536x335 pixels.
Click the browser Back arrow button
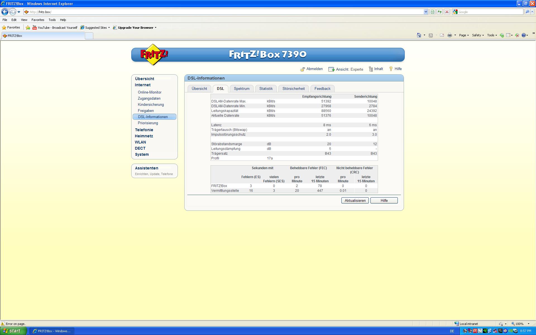tap(5, 12)
